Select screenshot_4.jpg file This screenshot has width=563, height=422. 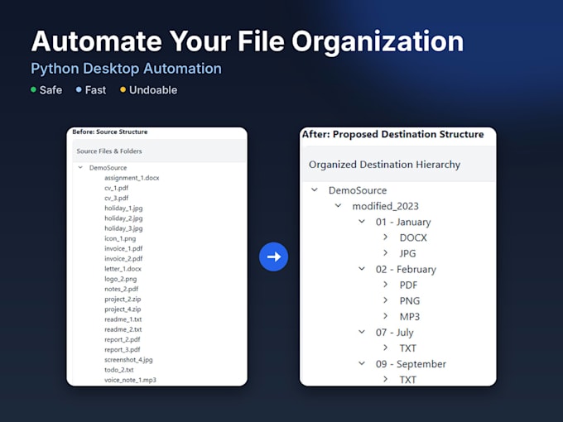tap(128, 360)
